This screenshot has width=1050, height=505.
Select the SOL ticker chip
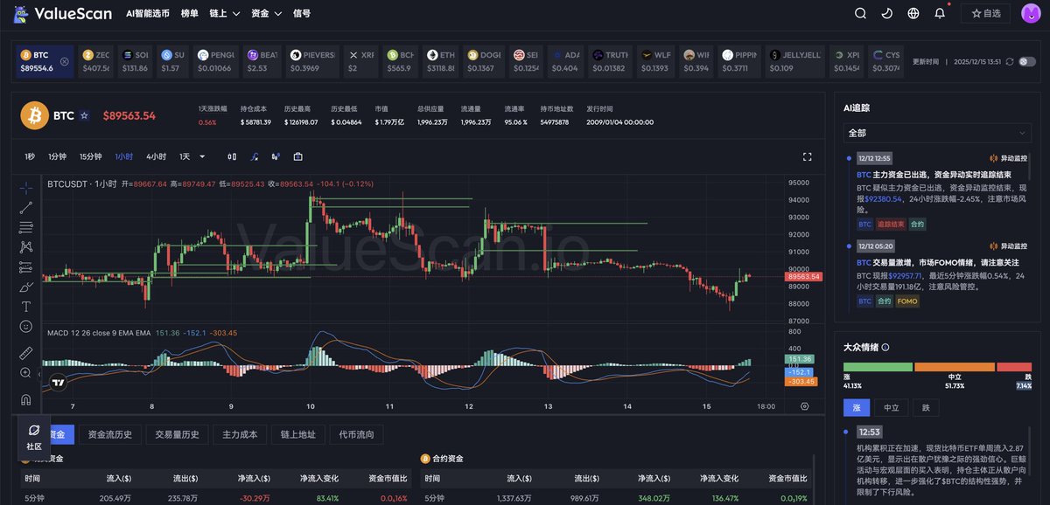click(x=135, y=61)
